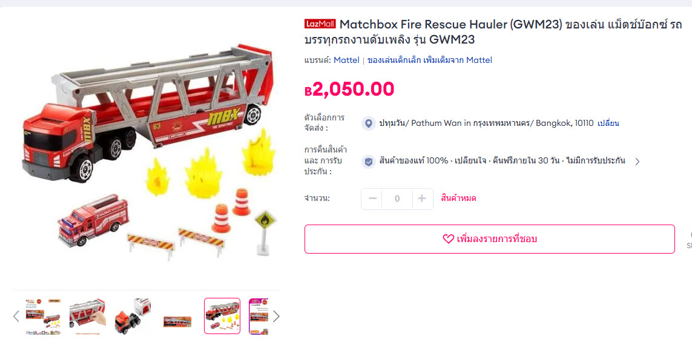The width and height of the screenshot is (692, 345).
Task: Select first thumbnail with product infographic
Action: [43, 317]
